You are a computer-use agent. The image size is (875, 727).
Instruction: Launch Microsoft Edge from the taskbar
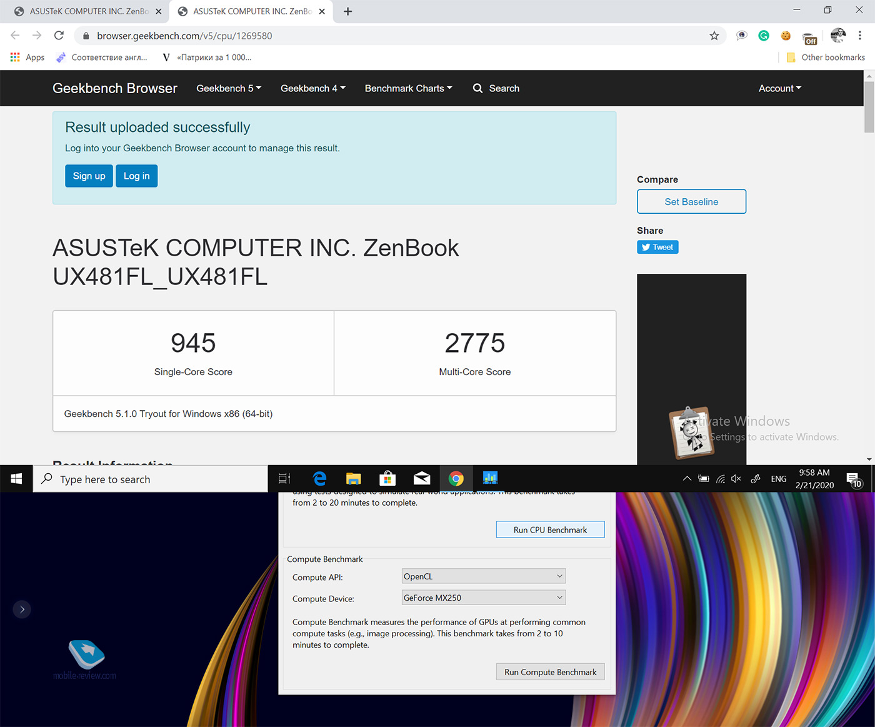(x=319, y=479)
